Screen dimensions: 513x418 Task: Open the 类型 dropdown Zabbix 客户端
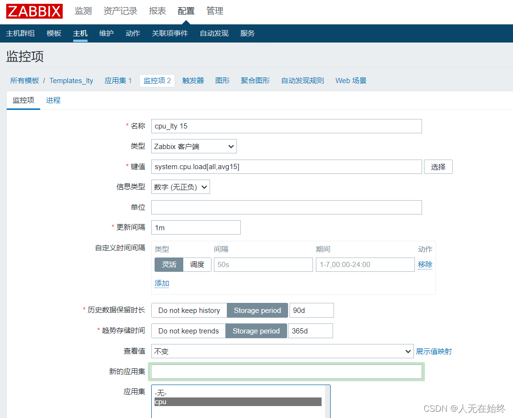tap(194, 146)
